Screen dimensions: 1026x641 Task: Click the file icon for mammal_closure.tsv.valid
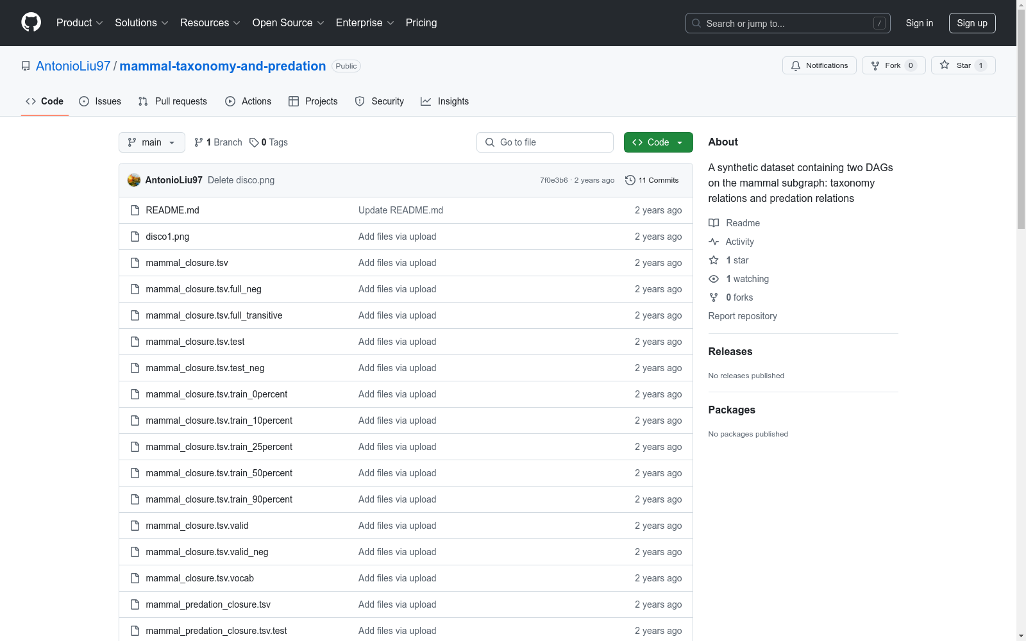coord(135,526)
